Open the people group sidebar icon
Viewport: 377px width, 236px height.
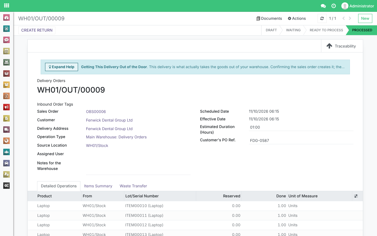[6, 152]
